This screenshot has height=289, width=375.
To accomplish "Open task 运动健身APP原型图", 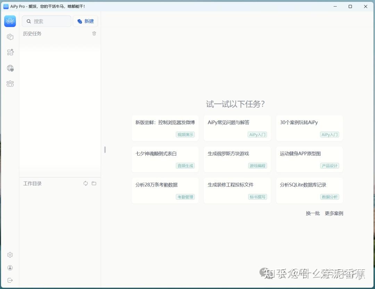I will tap(309, 159).
